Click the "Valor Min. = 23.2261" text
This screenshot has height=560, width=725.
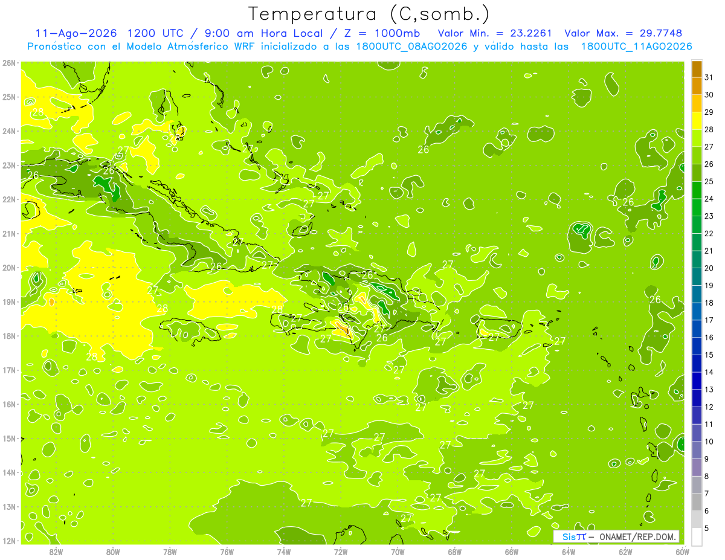[494, 33]
